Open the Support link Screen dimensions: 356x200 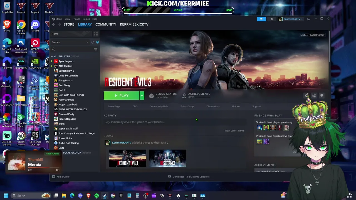(x=257, y=106)
